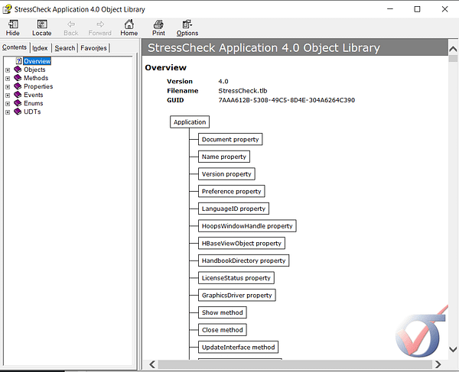
Task: Open the Favorites tab
Action: point(94,48)
